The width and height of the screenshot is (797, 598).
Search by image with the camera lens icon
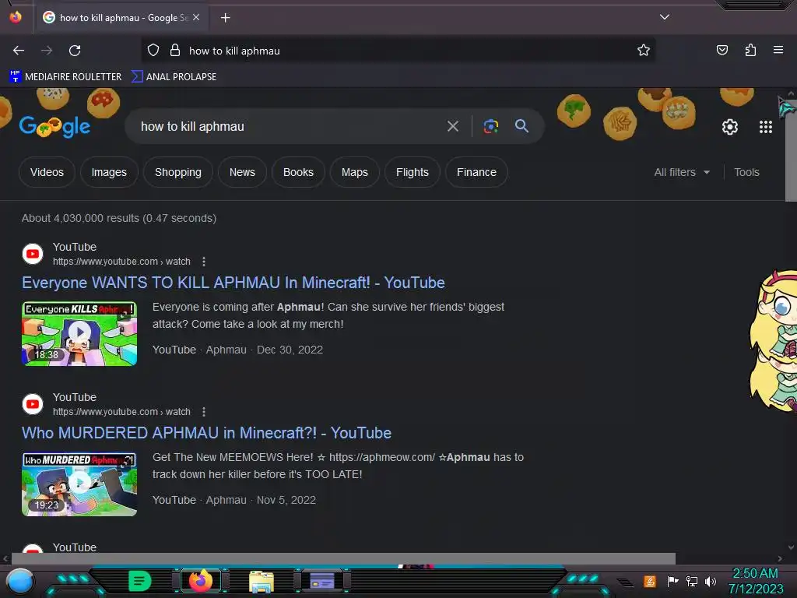(x=490, y=126)
